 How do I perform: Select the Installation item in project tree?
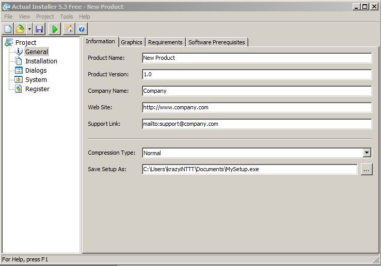[x=41, y=61]
